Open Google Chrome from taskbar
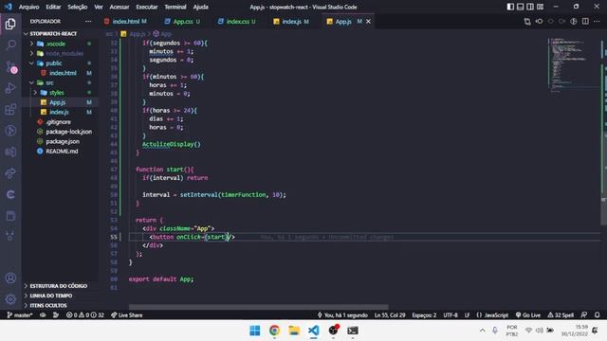This screenshot has height=341, width=607. tap(274, 331)
